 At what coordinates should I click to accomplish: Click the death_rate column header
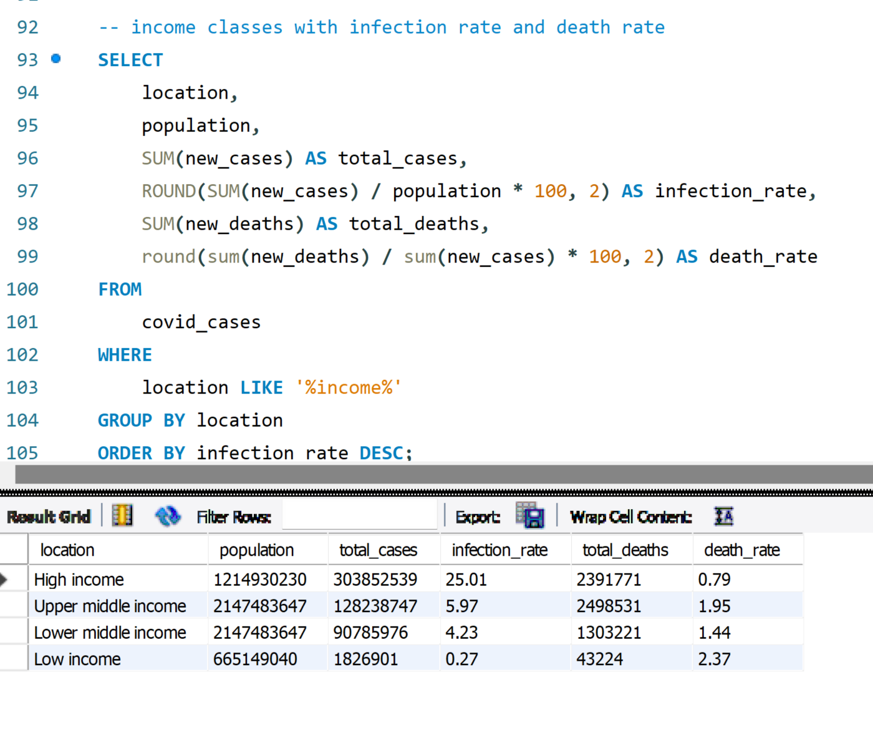click(741, 550)
